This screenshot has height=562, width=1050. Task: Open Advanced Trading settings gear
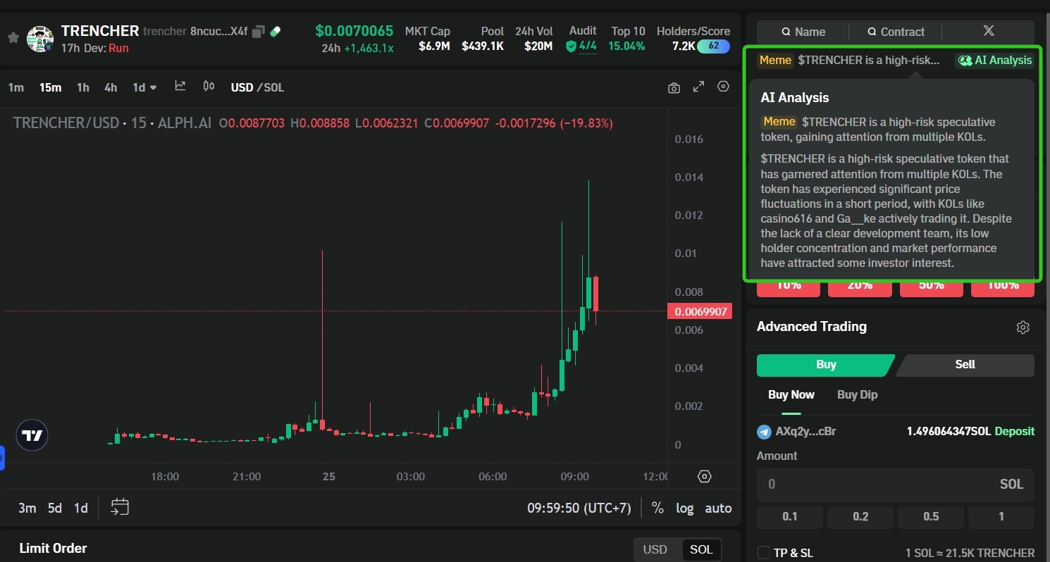[x=1023, y=327]
